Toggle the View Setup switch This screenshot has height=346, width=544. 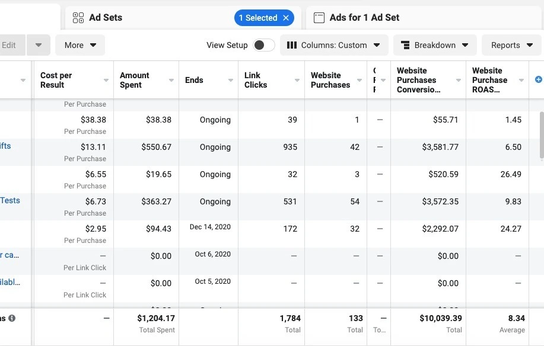coord(263,45)
